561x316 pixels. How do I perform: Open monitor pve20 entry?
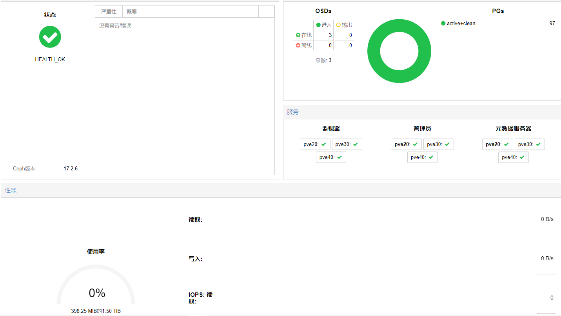[x=315, y=144]
